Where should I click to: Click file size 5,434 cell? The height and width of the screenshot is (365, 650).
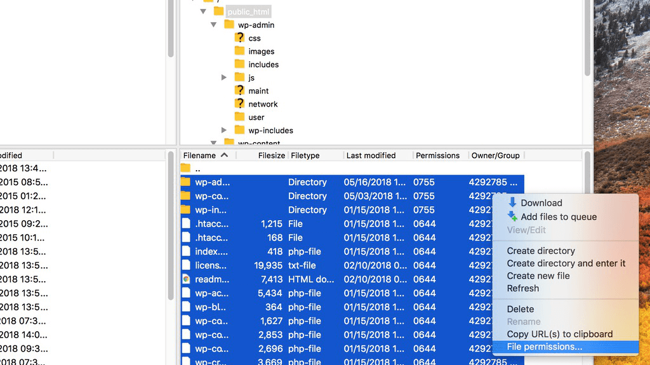click(x=270, y=293)
